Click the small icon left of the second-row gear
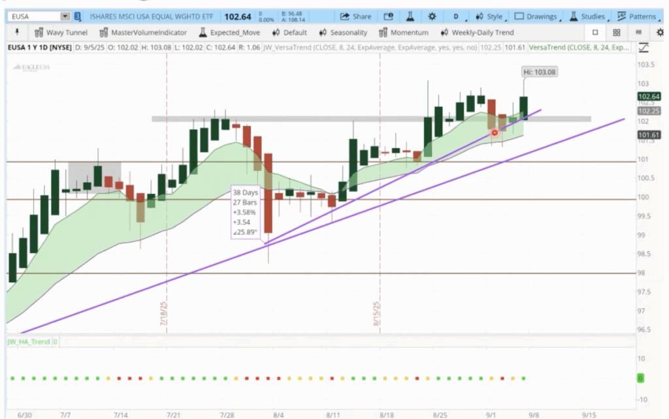Image resolution: width=669 pixels, height=419 pixels. pyautogui.click(x=639, y=33)
